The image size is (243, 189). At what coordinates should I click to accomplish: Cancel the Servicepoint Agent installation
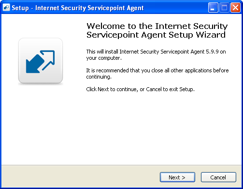(218, 177)
